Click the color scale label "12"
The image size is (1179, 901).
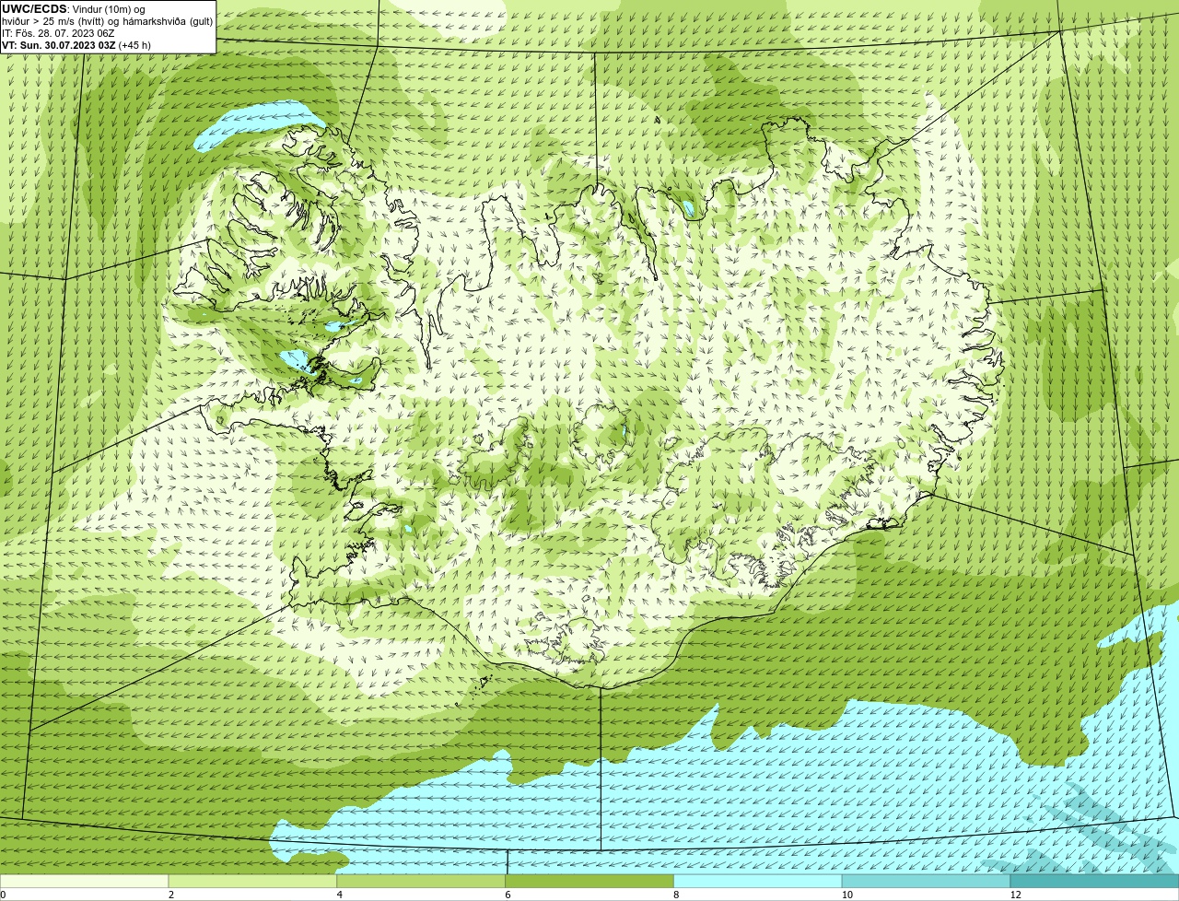point(1015,895)
